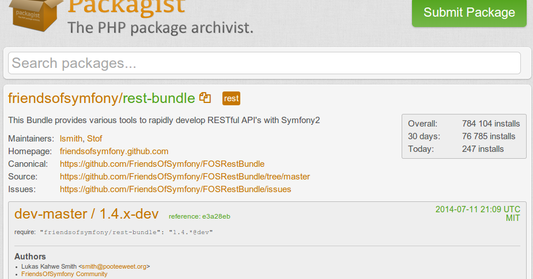The image size is (533, 279).
Task: Visit the friendsofsymfony.github.com homepage link
Action: click(114, 151)
